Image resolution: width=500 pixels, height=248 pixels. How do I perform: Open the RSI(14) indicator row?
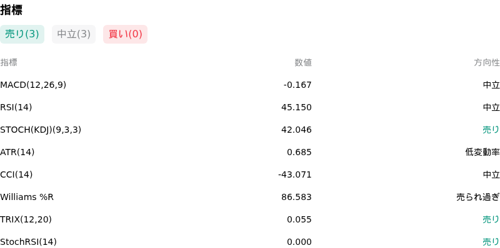[250, 107]
